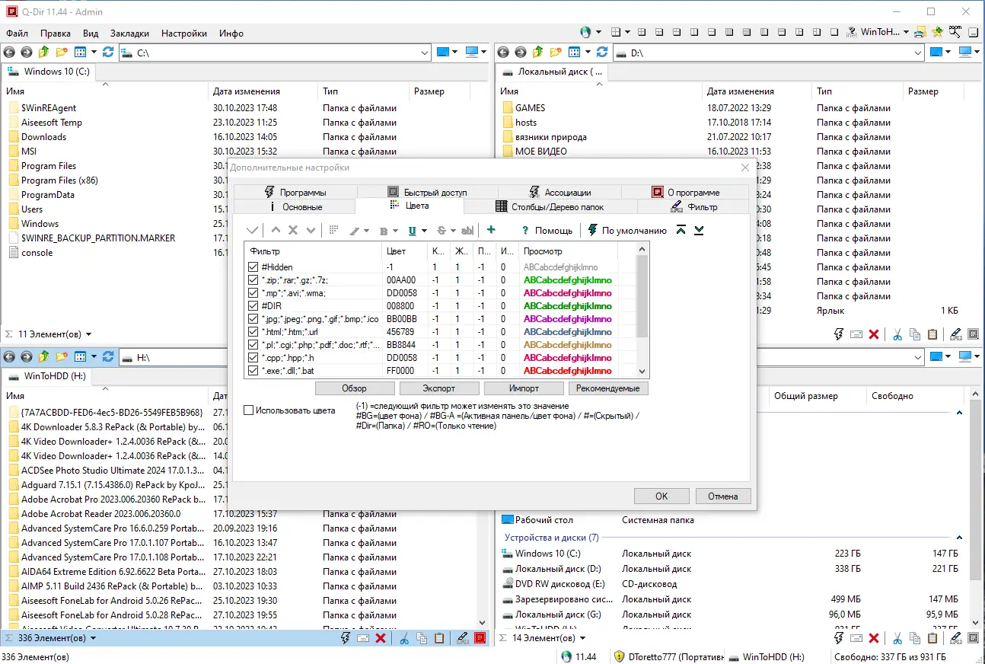
Task: Switch to the 'Фильтр' settings tab
Action: coord(694,207)
